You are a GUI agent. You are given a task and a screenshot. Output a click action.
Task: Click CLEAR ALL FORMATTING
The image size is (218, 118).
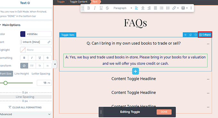[x=25, y=107]
